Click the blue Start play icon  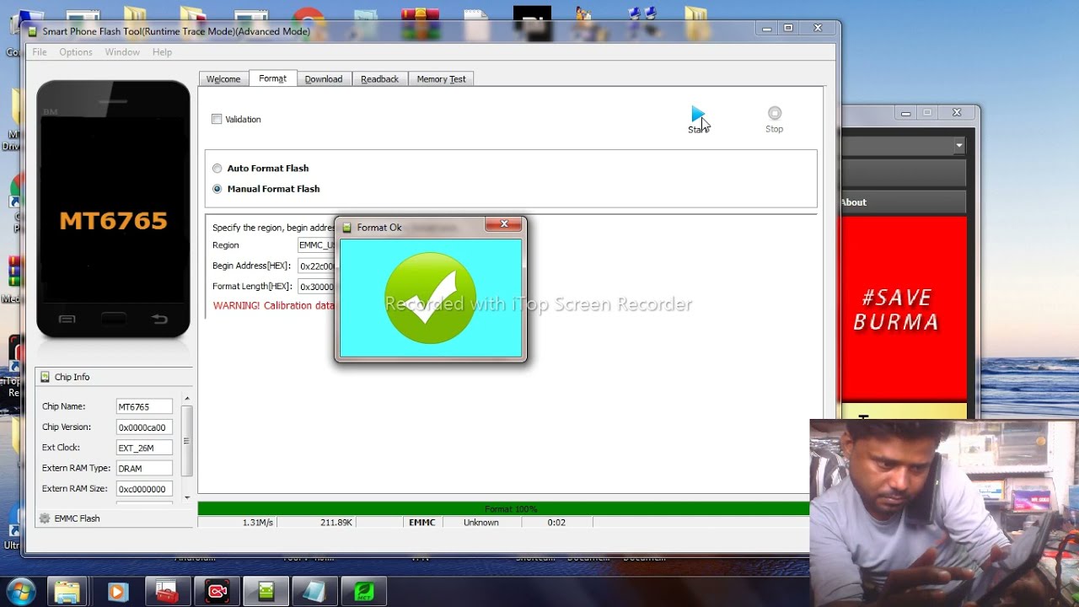pyautogui.click(x=698, y=114)
